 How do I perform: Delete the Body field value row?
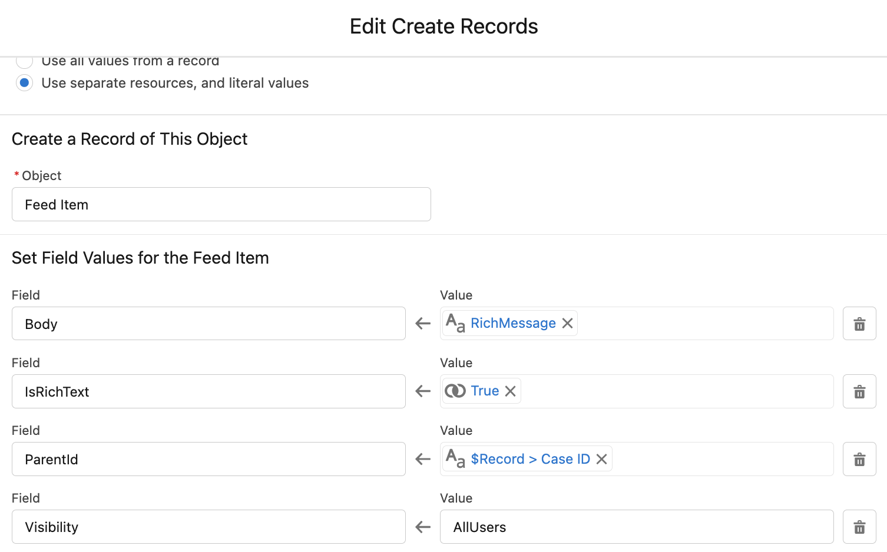pyautogui.click(x=859, y=323)
